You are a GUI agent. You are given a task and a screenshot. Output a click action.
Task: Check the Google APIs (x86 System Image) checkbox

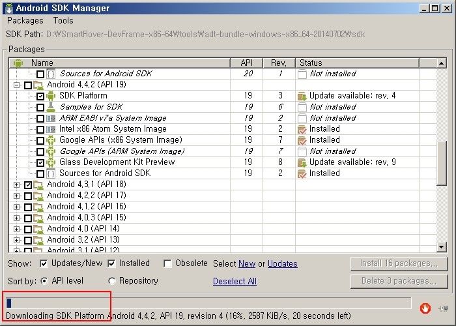tap(40, 141)
